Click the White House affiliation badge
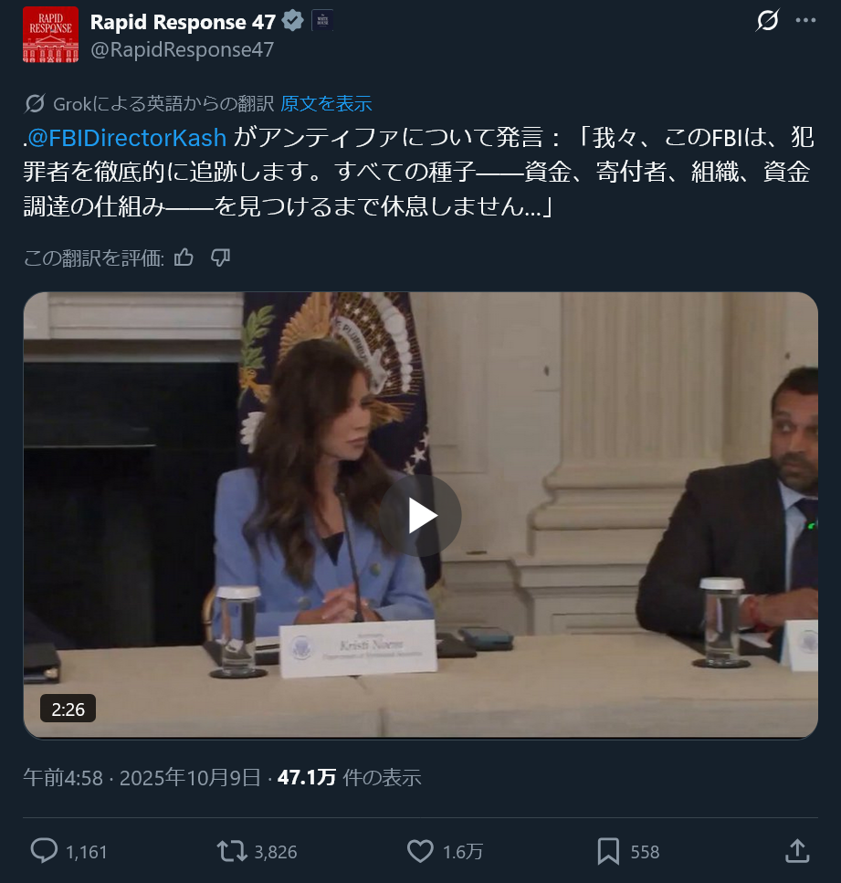 coord(322,21)
